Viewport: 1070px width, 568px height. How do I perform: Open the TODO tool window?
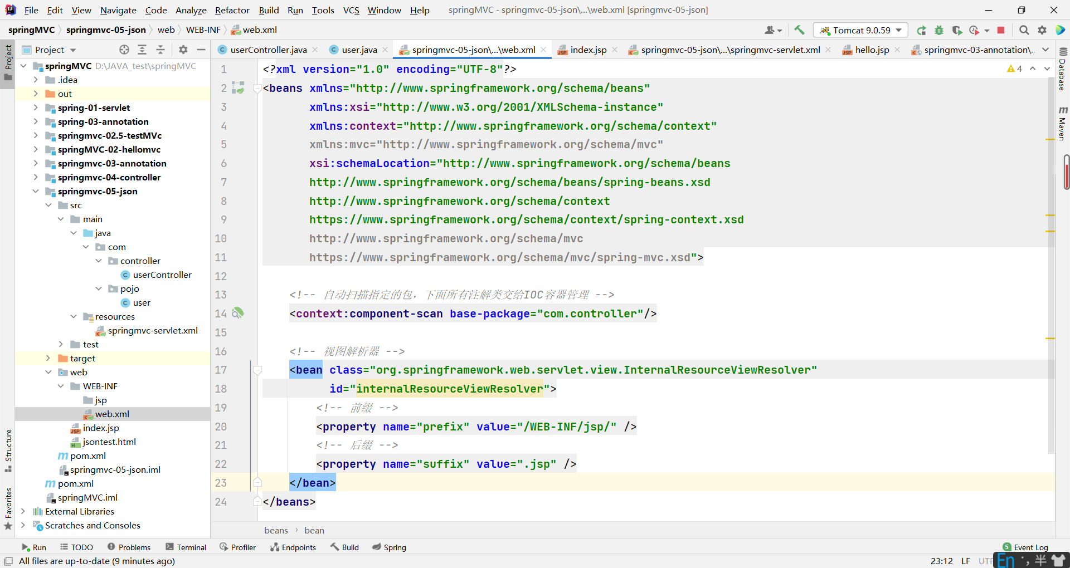click(76, 547)
